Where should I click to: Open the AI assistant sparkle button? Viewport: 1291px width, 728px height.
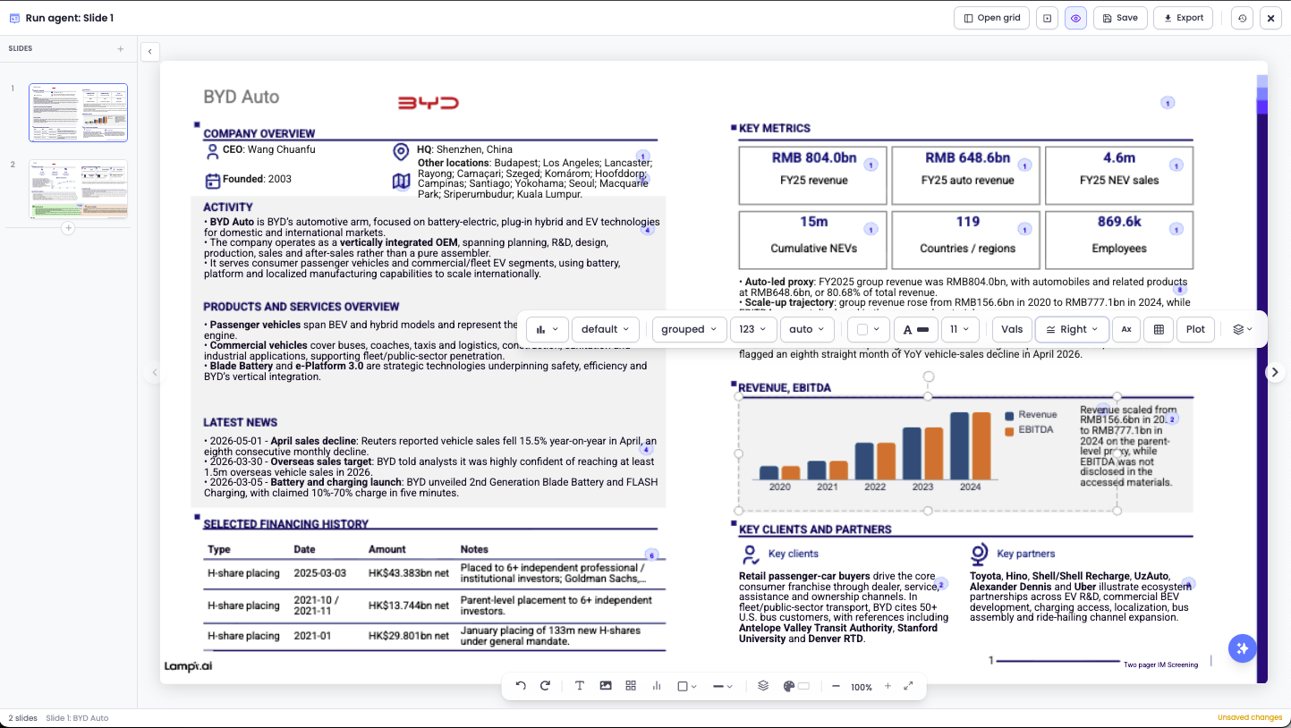point(1242,649)
